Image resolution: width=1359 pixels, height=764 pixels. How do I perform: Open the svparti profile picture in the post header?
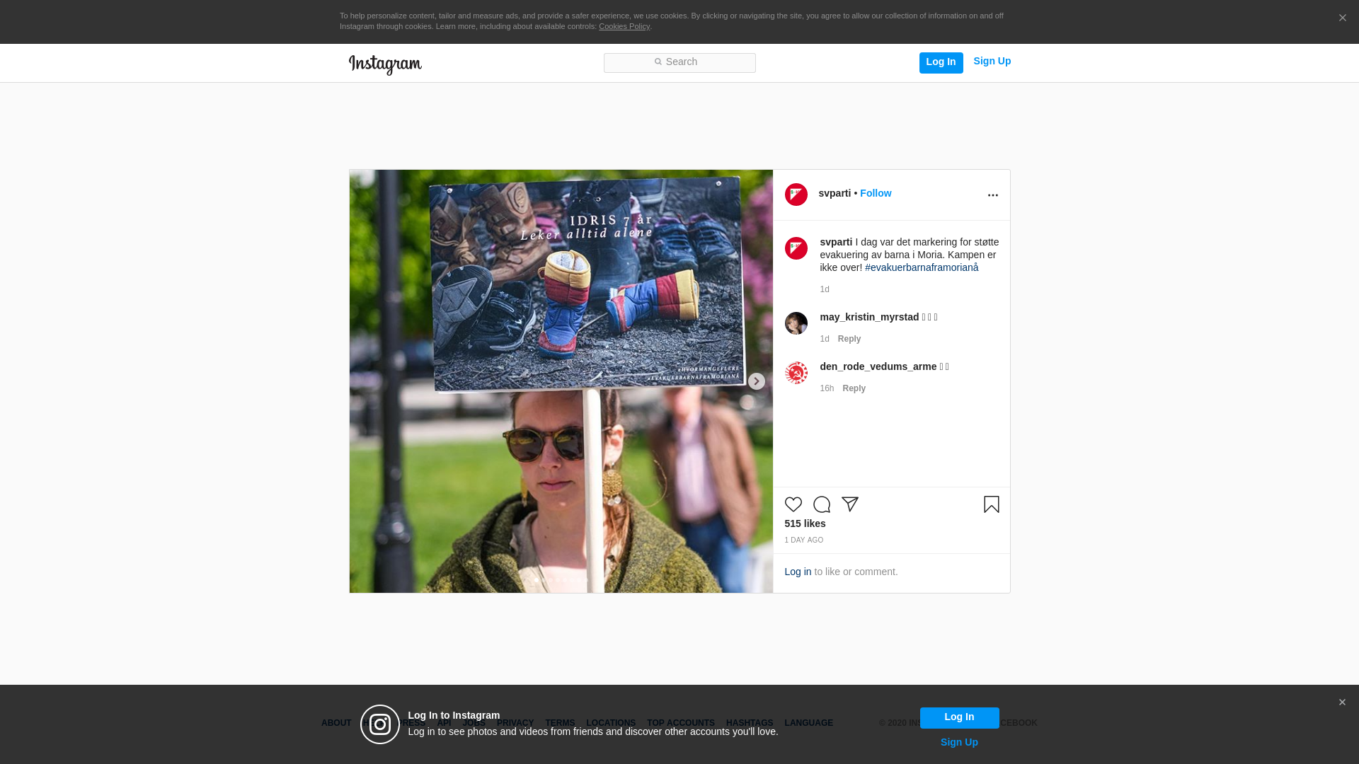pos(796,195)
